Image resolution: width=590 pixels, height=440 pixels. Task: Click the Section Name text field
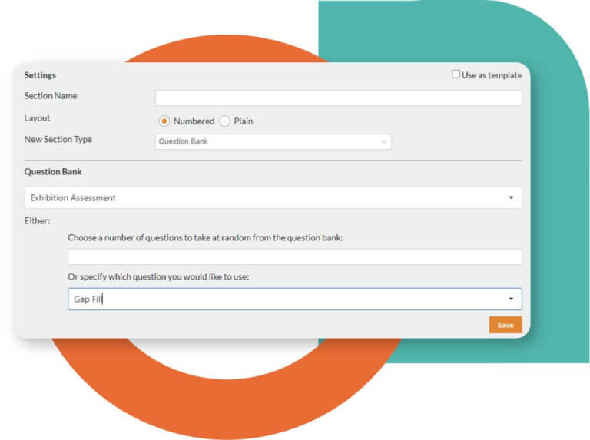338,98
